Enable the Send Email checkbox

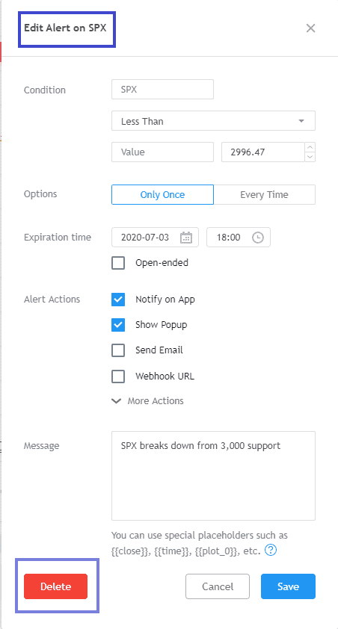(x=118, y=350)
